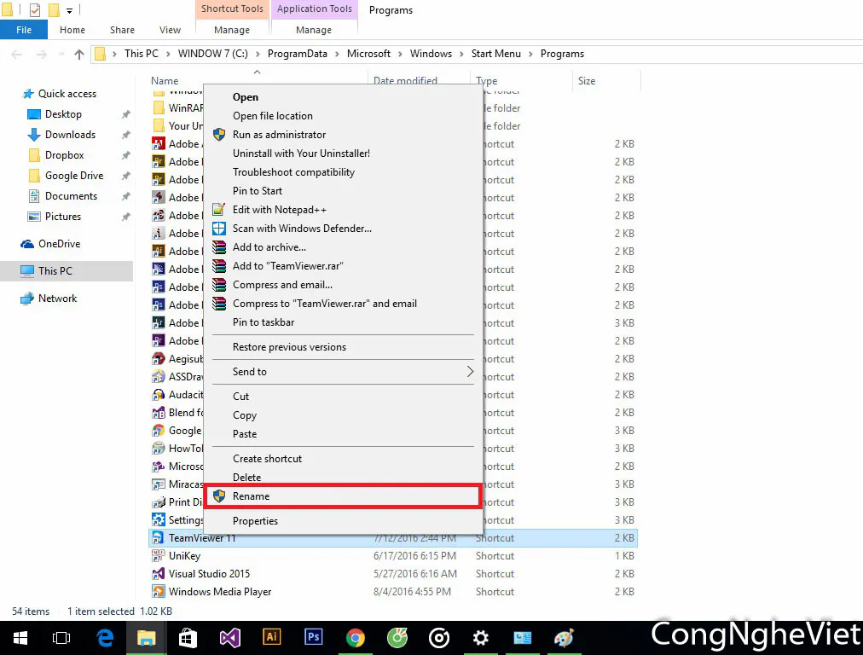Select the Windows Media Player row
Image resolution: width=863 pixels, height=655 pixels.
pyautogui.click(x=393, y=592)
